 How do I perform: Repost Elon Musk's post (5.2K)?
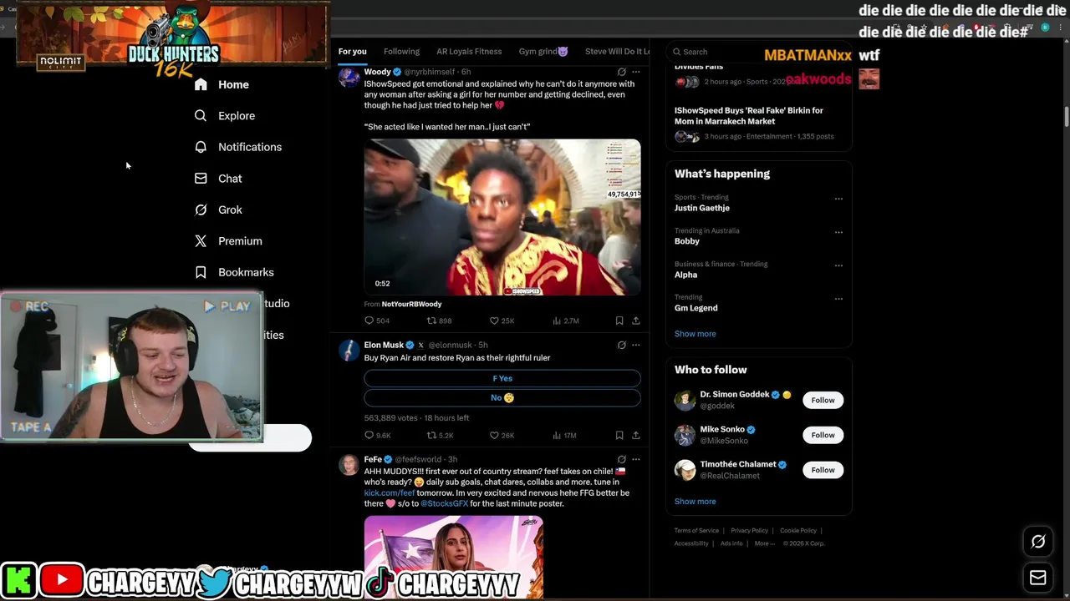pyautogui.click(x=440, y=435)
